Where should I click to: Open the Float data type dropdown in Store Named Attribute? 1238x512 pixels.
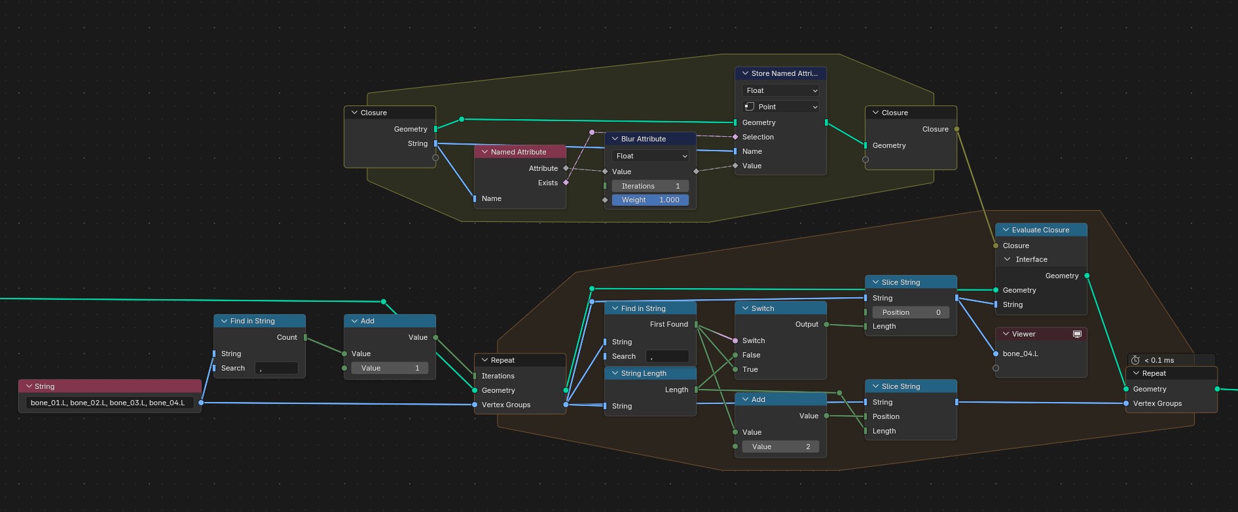click(x=781, y=90)
